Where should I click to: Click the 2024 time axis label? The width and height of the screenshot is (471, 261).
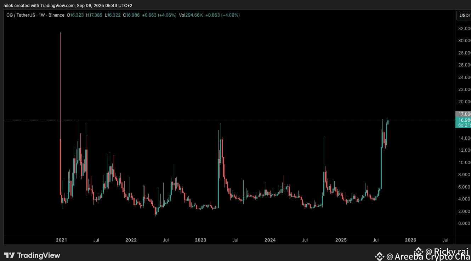270,240
